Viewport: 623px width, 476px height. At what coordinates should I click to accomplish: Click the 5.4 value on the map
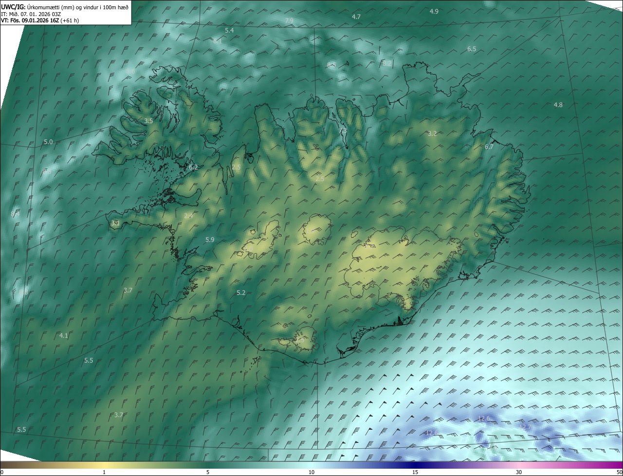pyautogui.click(x=229, y=30)
